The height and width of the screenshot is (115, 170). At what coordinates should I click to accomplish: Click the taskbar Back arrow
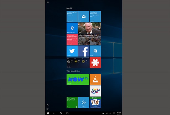(x=54, y=113)
